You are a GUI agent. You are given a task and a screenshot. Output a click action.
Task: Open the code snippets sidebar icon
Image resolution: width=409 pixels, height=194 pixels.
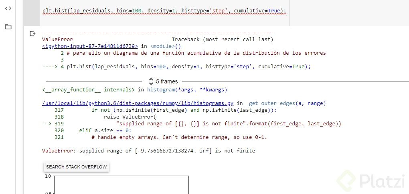pyautogui.click(x=8, y=8)
